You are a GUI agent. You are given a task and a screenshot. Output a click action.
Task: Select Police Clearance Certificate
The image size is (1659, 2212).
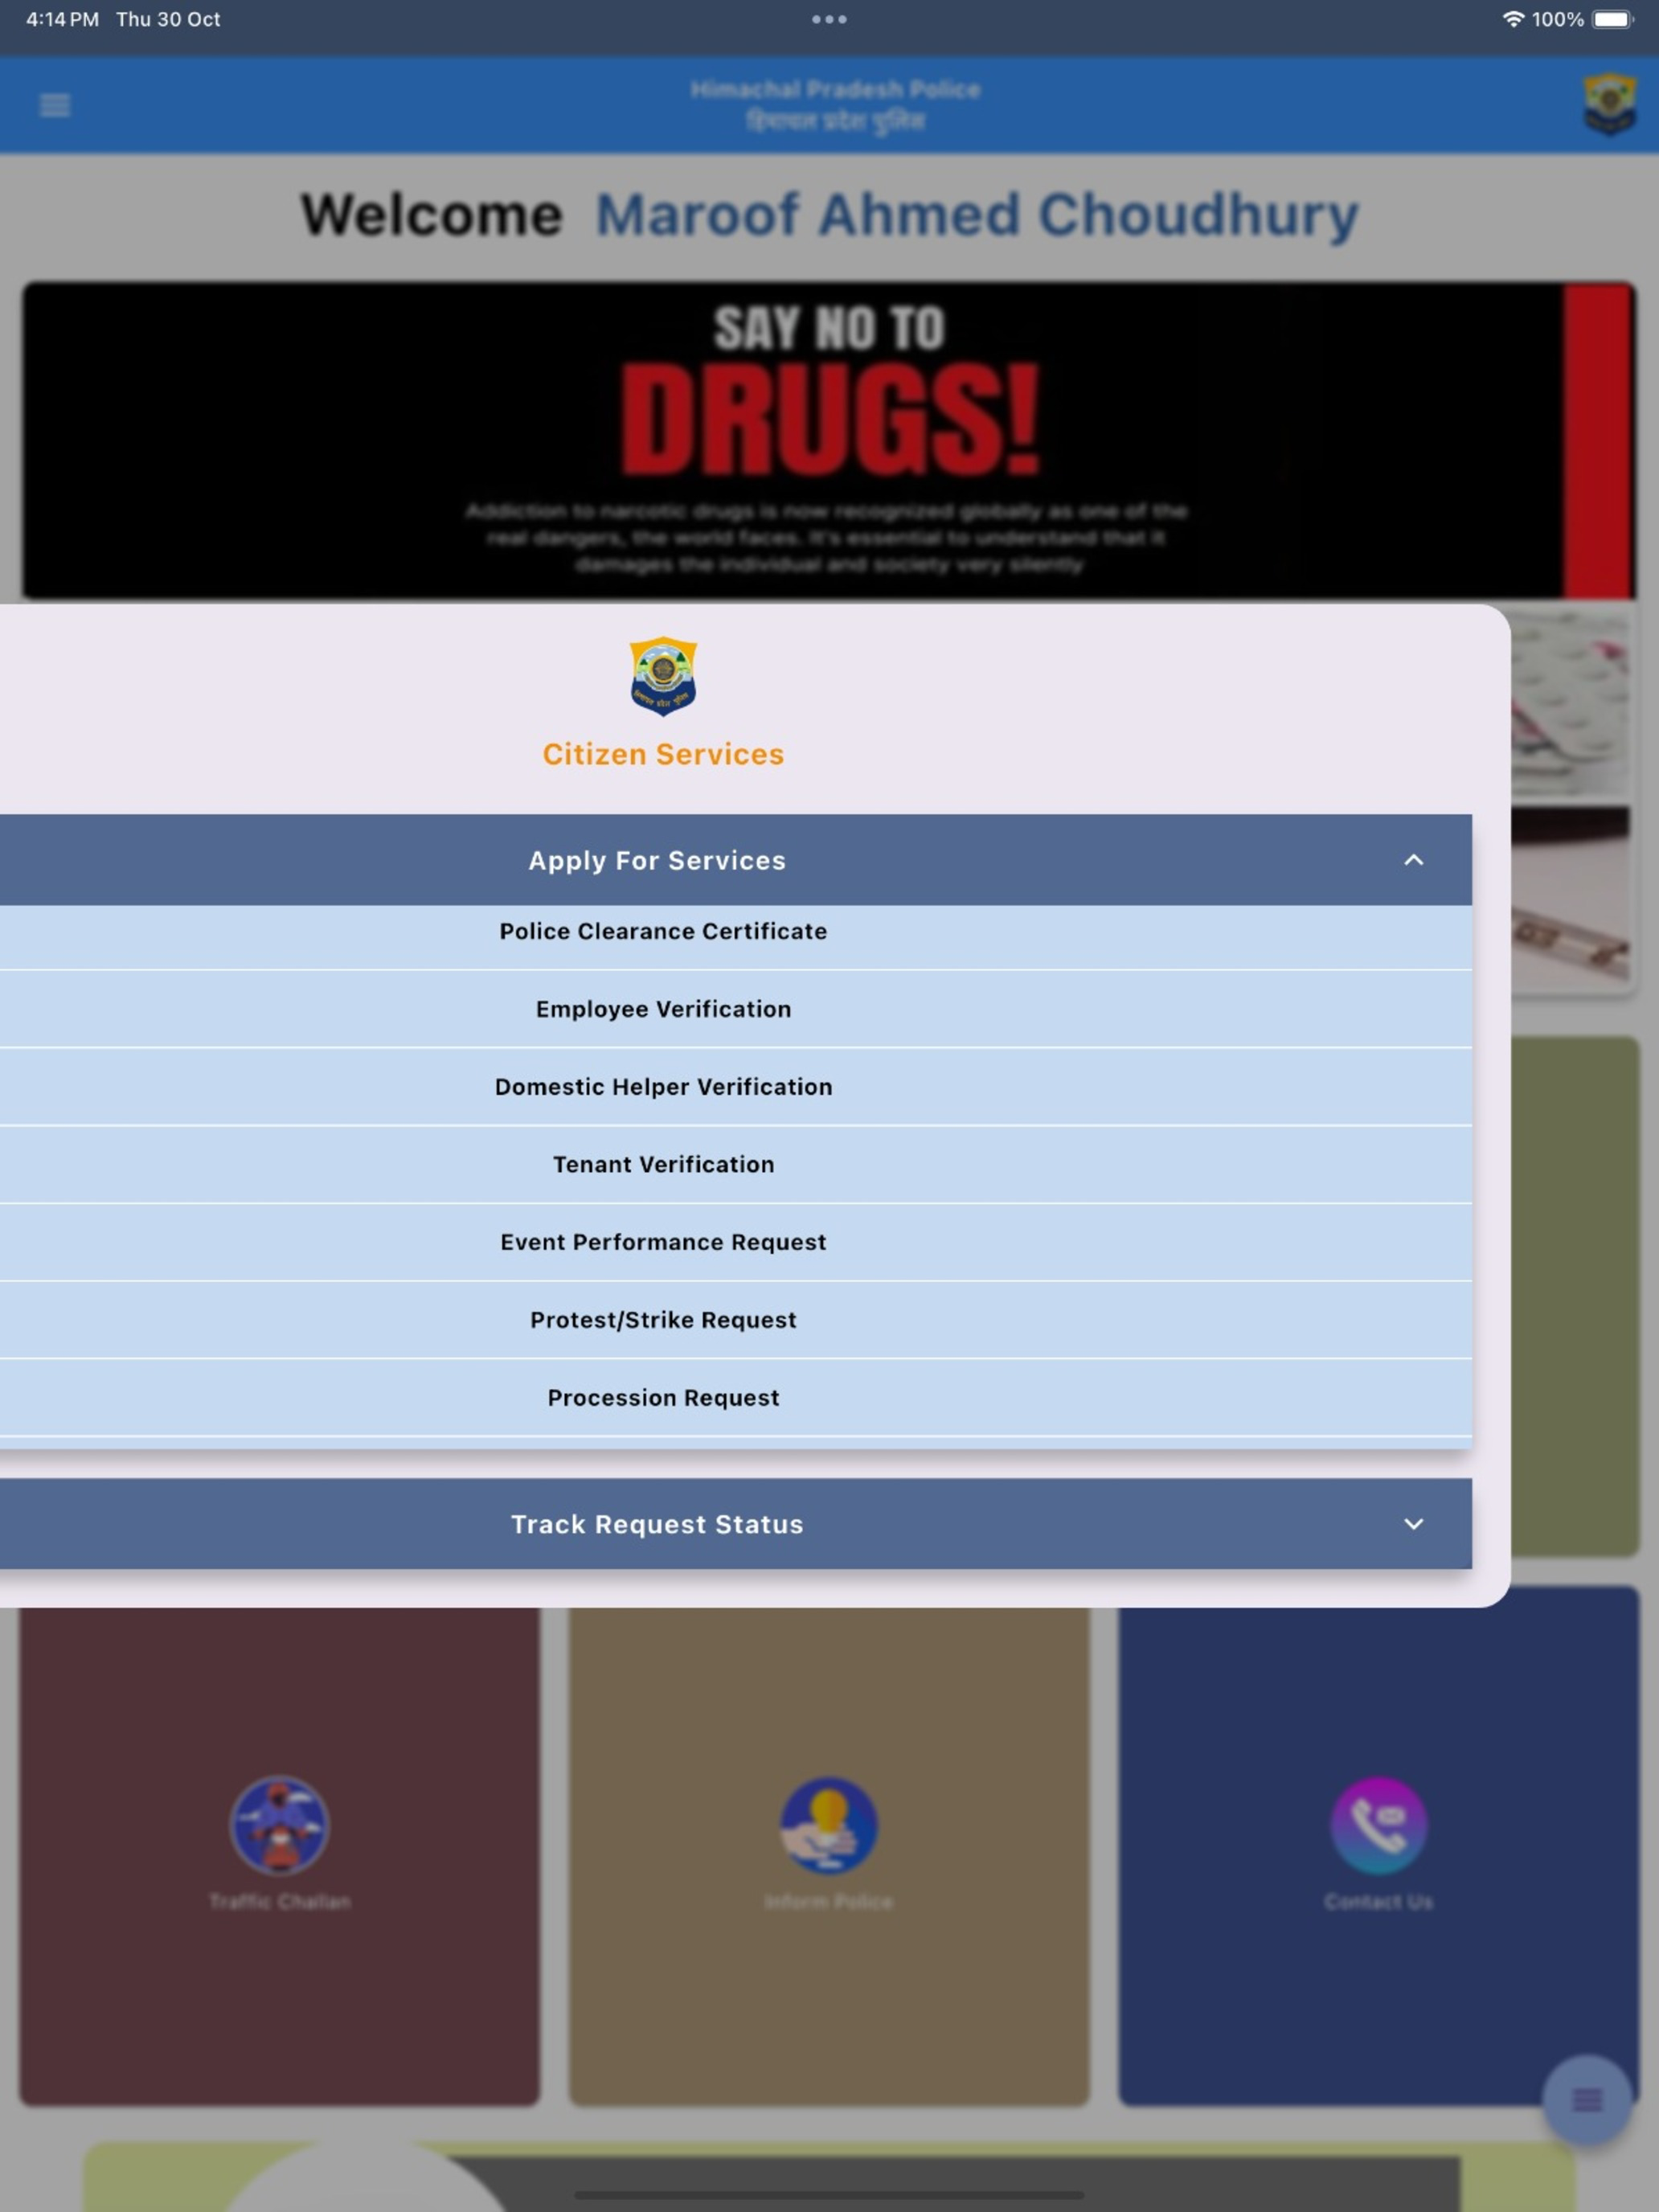(736, 932)
